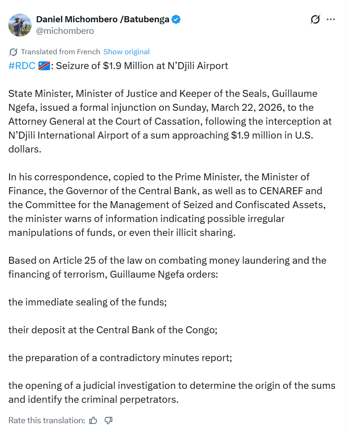
Task: Open Daniel Michombero's profile picture
Action: pyautogui.click(x=20, y=25)
